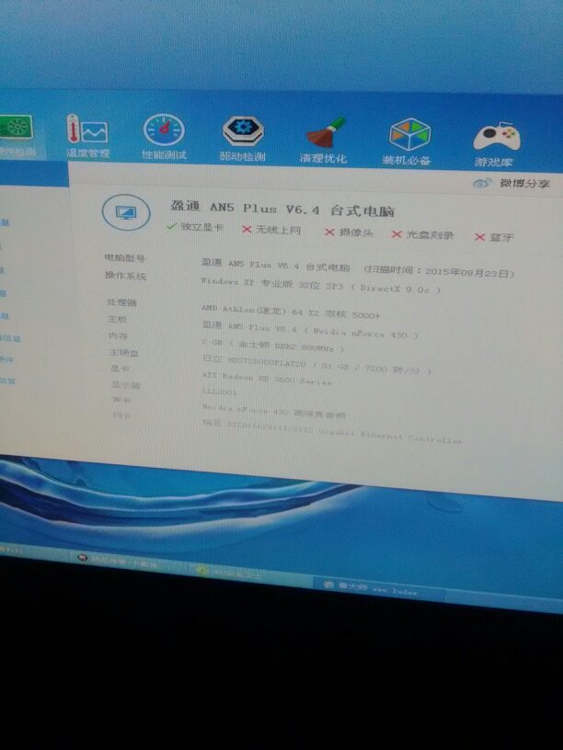
Task: Open 温度管理 temperature management icon
Action: [86, 134]
